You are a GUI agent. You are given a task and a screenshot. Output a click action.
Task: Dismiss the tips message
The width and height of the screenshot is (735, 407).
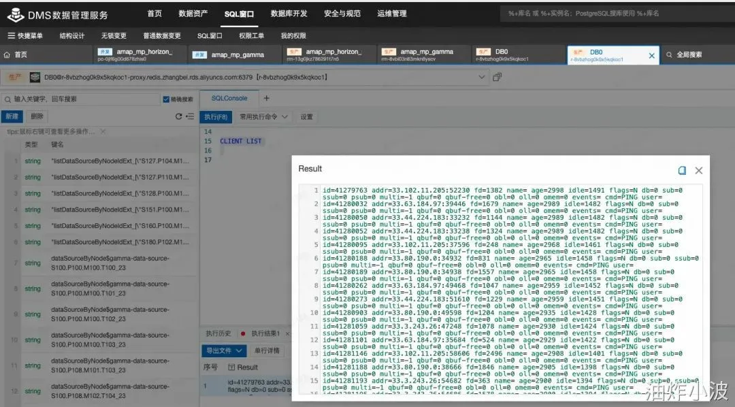(x=103, y=131)
